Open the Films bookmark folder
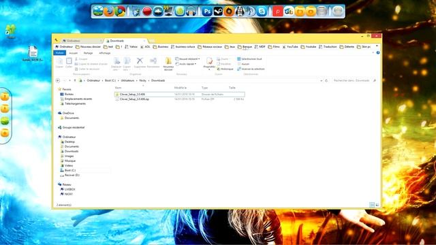 274,47
